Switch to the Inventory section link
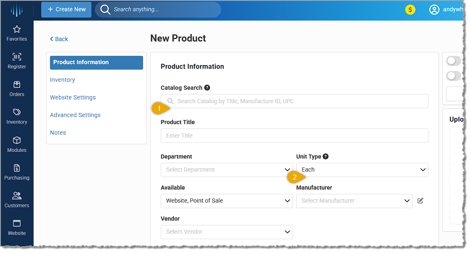The height and width of the screenshot is (253, 470). [63, 80]
